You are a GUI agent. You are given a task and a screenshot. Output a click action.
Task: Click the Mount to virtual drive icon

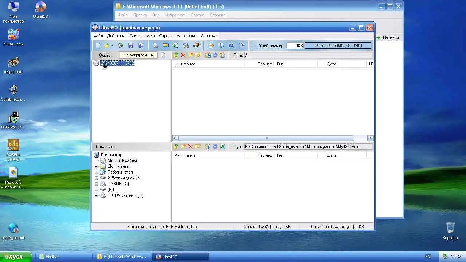[186, 45]
